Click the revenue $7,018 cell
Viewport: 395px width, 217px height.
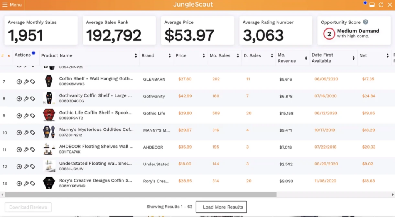(x=285, y=147)
